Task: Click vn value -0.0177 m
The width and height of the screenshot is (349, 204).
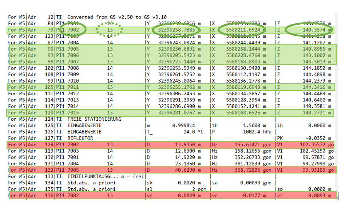Action: point(253,196)
